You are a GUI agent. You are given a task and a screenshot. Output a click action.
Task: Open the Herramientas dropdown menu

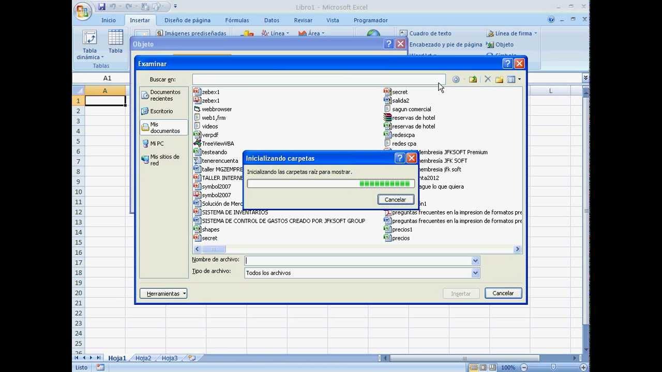163,293
